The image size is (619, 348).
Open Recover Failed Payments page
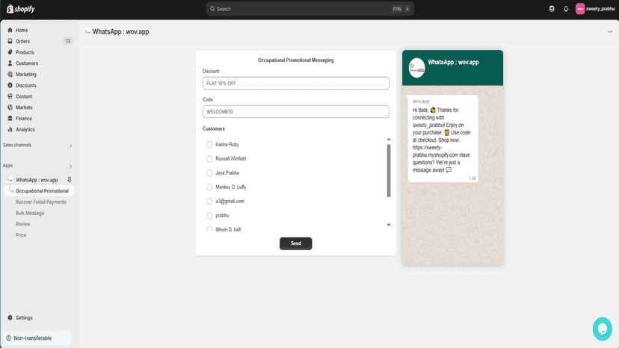tap(40, 202)
